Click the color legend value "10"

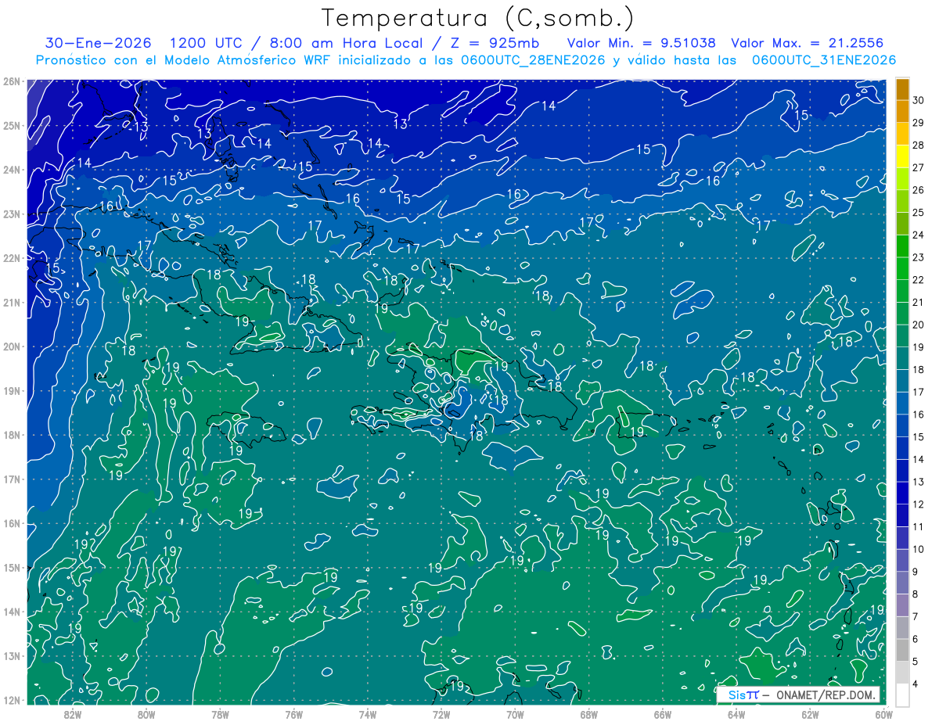pos(918,549)
